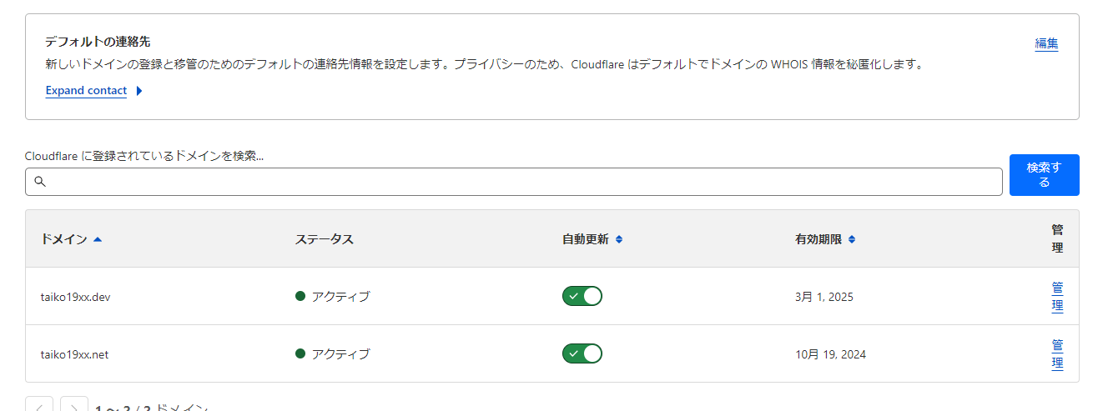
Task: Go to previous page of domains
Action: tap(39, 406)
